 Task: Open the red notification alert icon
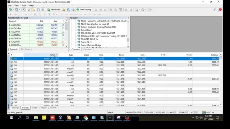pos(220,10)
